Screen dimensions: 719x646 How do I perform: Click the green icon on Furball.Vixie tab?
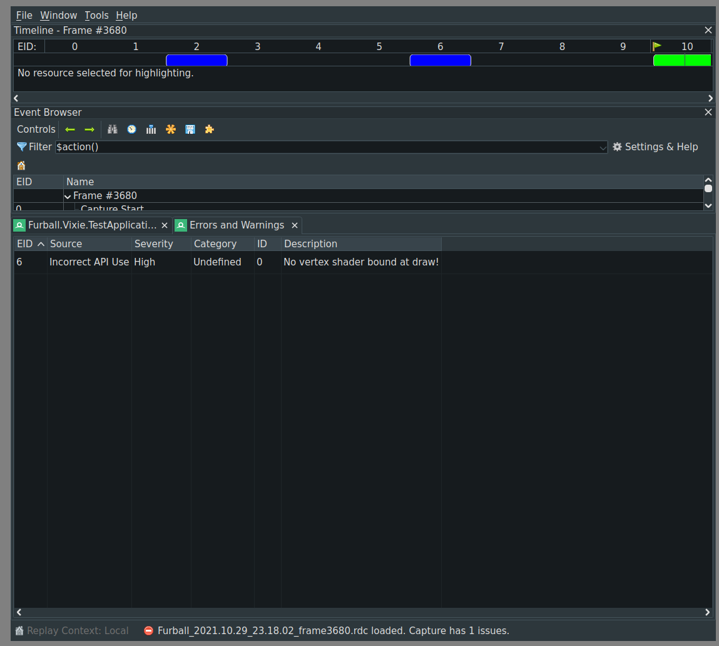click(x=20, y=225)
